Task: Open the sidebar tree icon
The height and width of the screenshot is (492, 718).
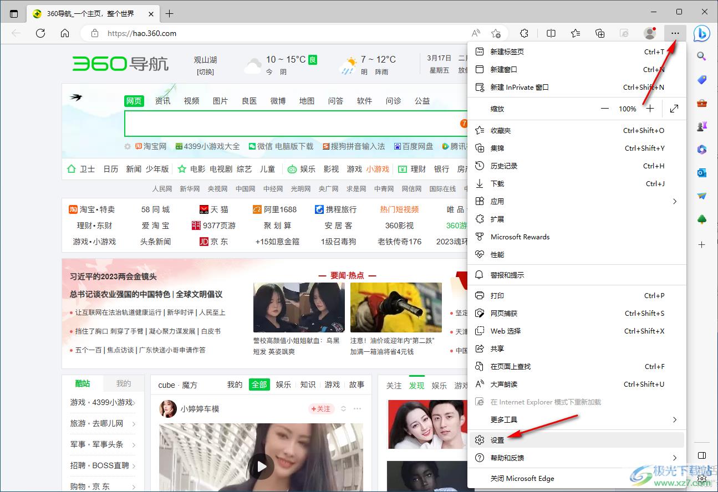Action: coord(701,219)
